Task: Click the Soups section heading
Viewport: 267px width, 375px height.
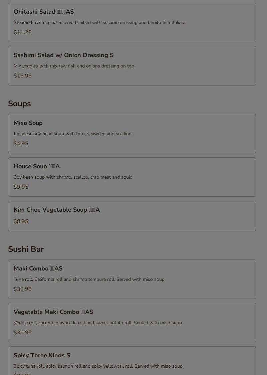Action: (19, 104)
